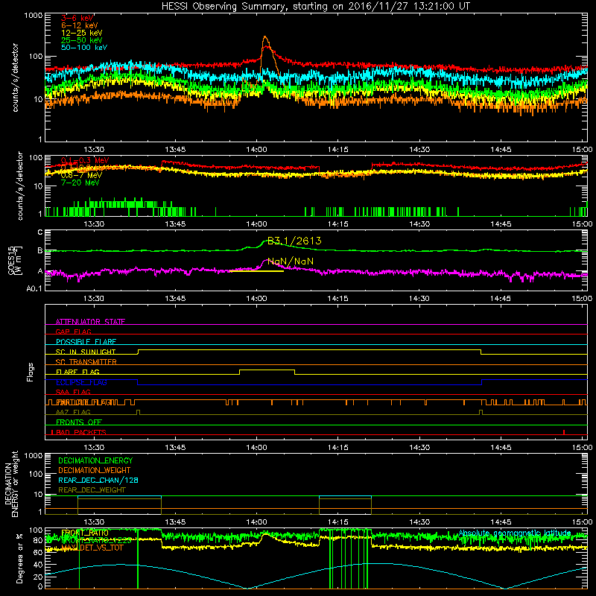
Task: Click the "ECLIPSE_FLAG" label
Action: 81,382
